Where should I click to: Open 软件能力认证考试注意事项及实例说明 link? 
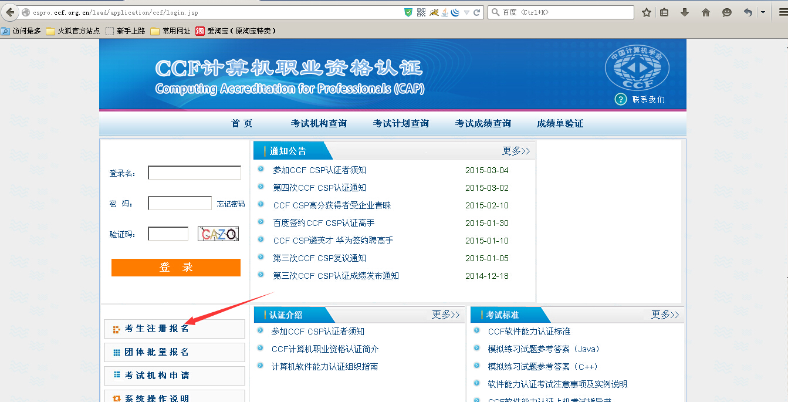point(557,384)
